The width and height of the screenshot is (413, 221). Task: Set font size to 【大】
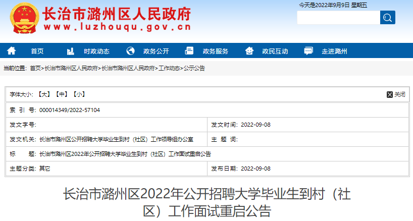pyautogui.click(x=44, y=94)
